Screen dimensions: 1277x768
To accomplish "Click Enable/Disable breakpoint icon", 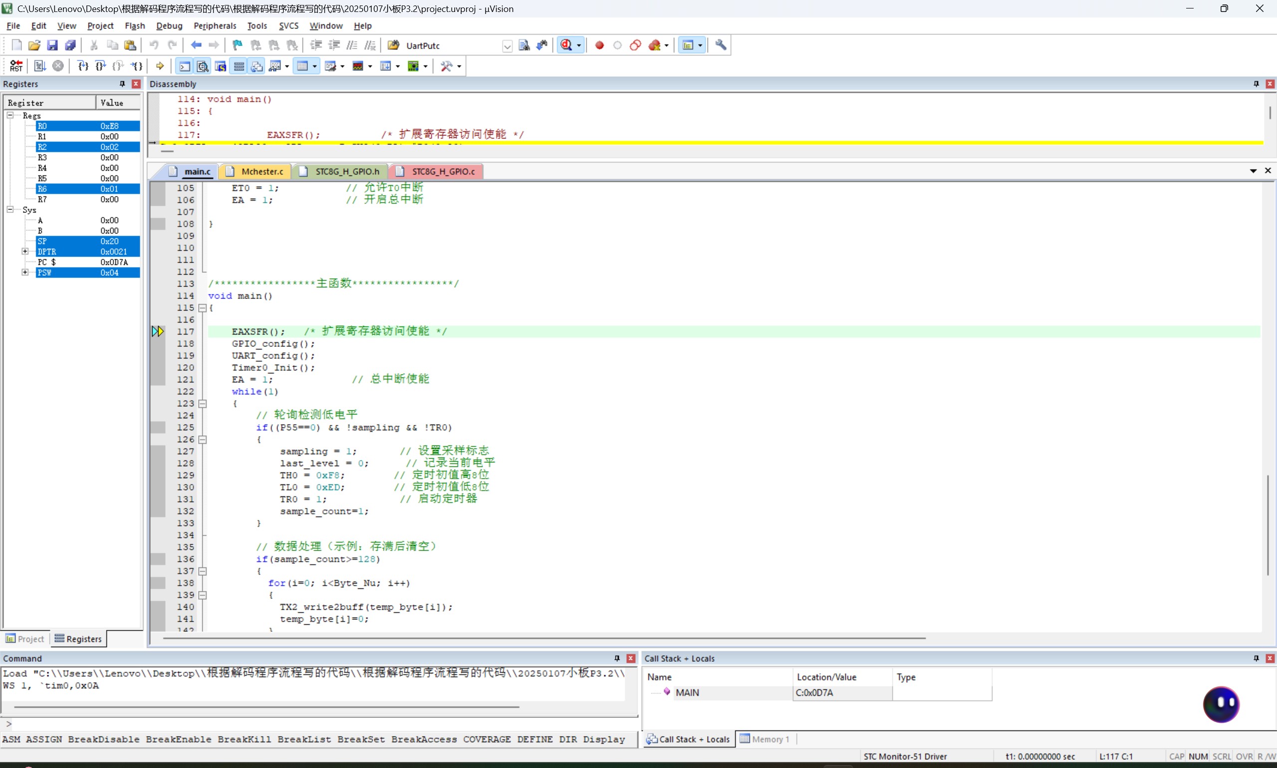I will pyautogui.click(x=617, y=45).
